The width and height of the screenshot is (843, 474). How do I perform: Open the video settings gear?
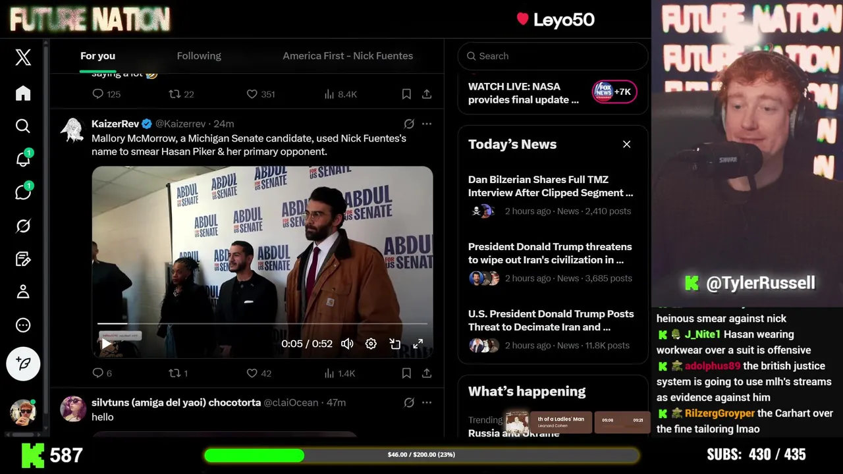371,344
